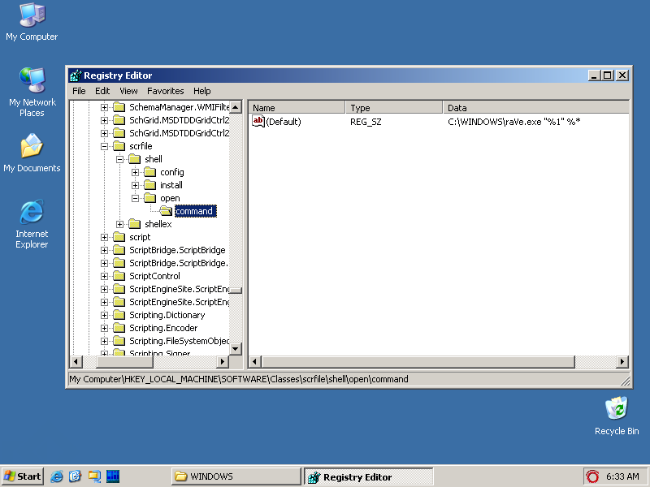Image resolution: width=650 pixels, height=487 pixels.
Task: Expand the shellex key
Action: (x=119, y=224)
